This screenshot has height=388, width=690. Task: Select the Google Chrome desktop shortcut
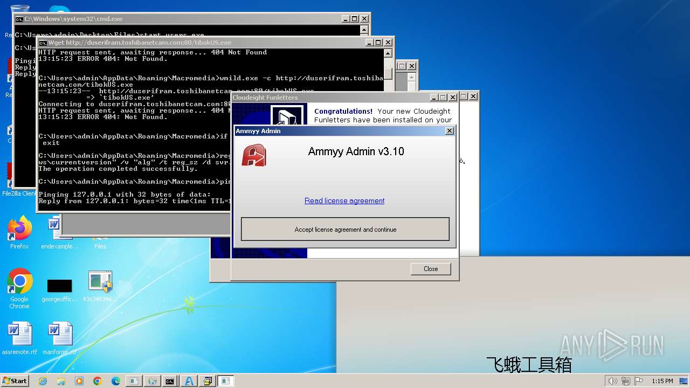(19, 289)
